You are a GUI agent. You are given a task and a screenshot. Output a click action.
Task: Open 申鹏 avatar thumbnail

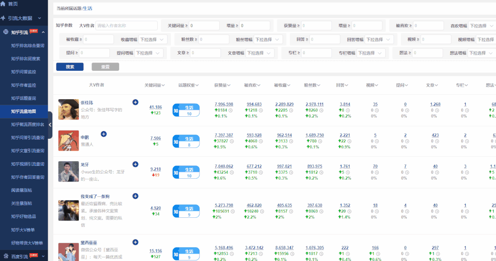pos(68,141)
